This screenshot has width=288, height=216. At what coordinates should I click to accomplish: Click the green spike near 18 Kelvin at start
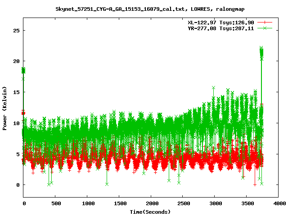tap(23, 71)
